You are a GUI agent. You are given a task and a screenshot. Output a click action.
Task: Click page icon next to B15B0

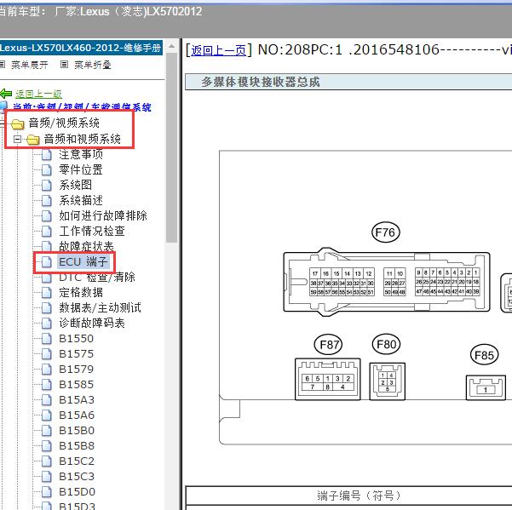47,431
